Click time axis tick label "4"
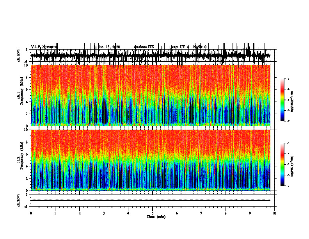Viewport: 309px width, 239px height. pyautogui.click(x=128, y=213)
